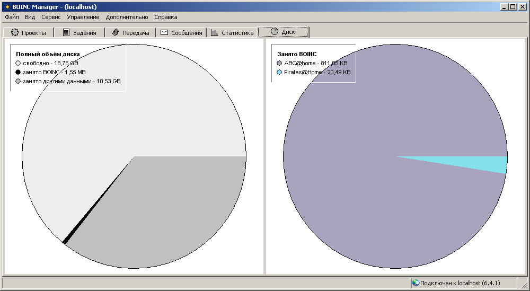The image size is (530, 291).
Task: Click the занято BOINC black legend swatch
Action: click(x=18, y=72)
